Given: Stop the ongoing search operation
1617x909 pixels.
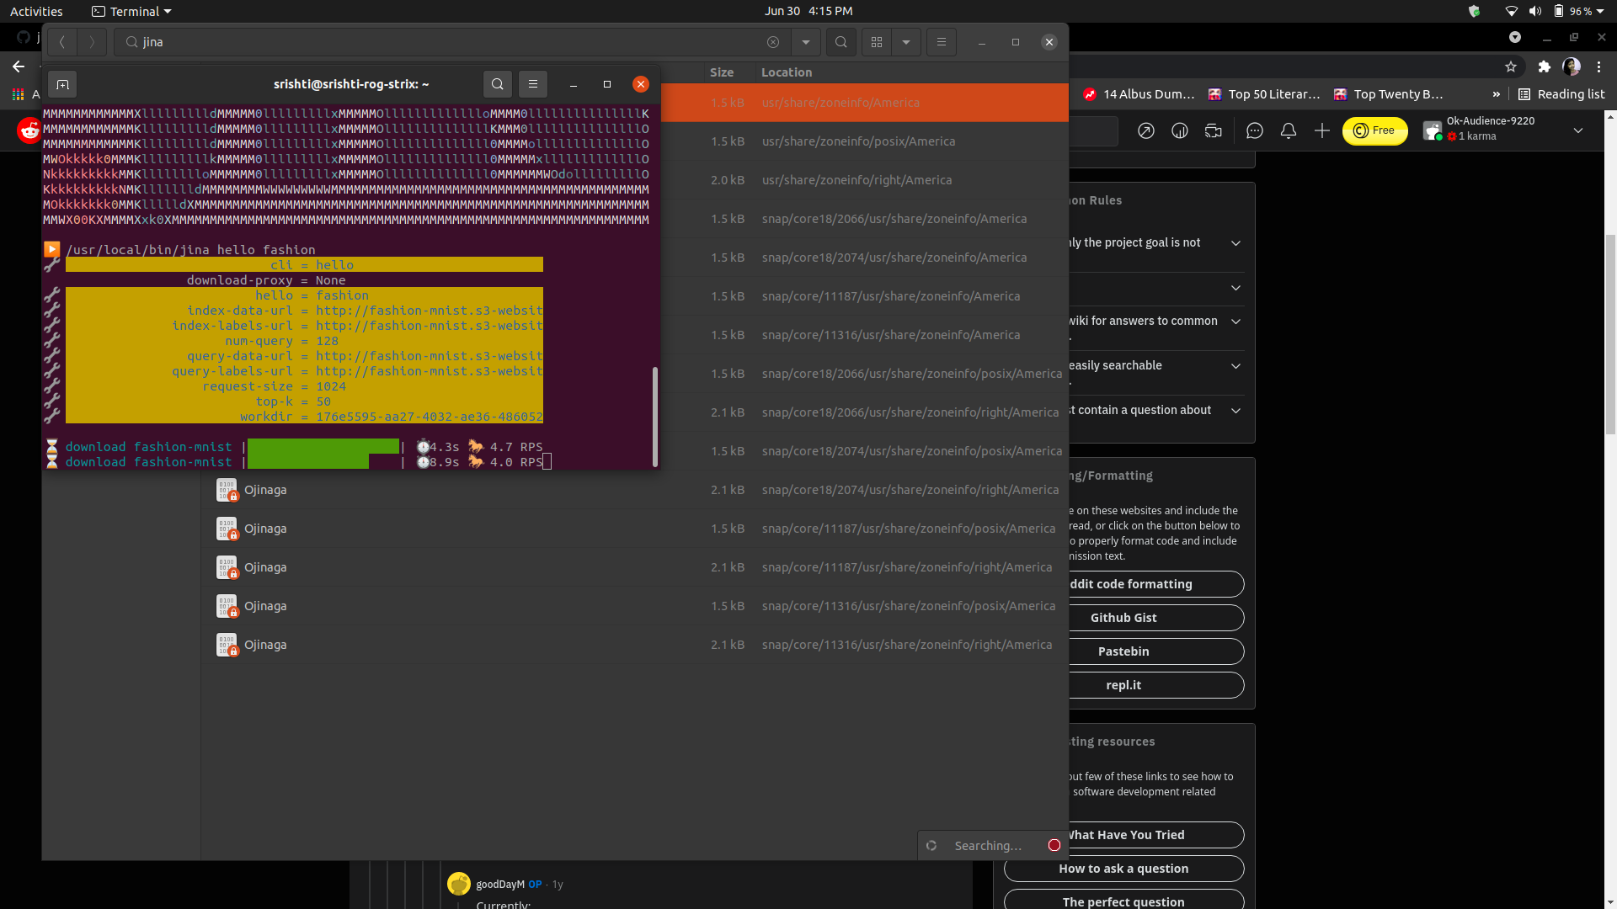Looking at the screenshot, I should pyautogui.click(x=1054, y=845).
